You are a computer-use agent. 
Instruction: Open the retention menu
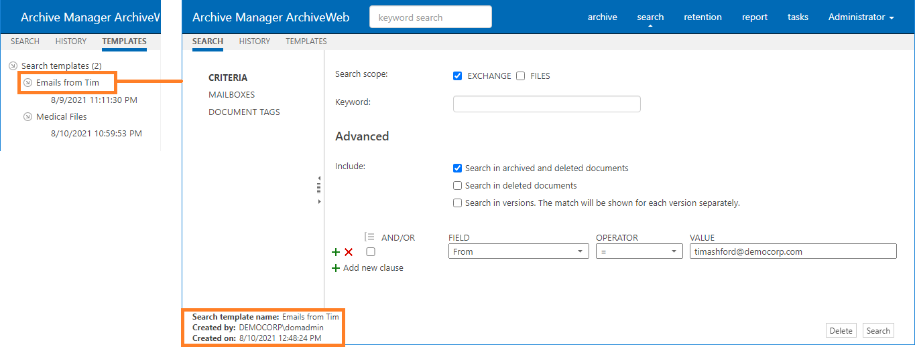tap(703, 17)
